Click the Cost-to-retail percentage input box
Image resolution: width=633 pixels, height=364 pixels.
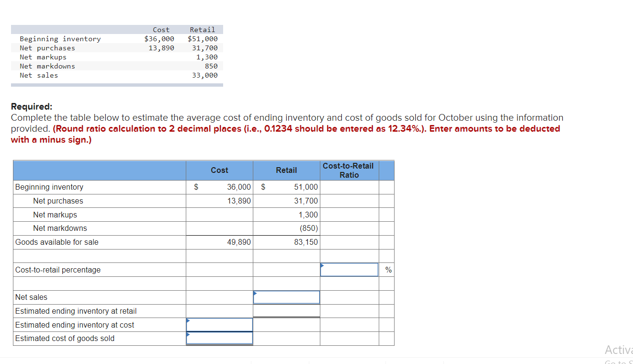(349, 269)
